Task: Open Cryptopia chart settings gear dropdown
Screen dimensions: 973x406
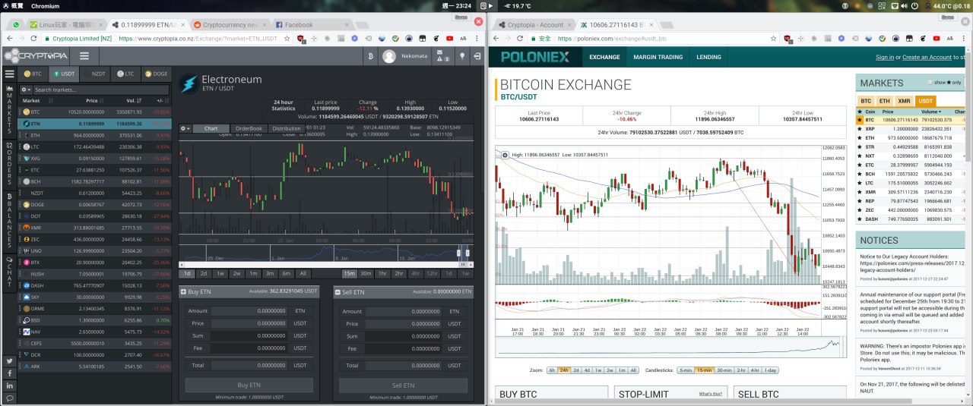Action: (185, 128)
